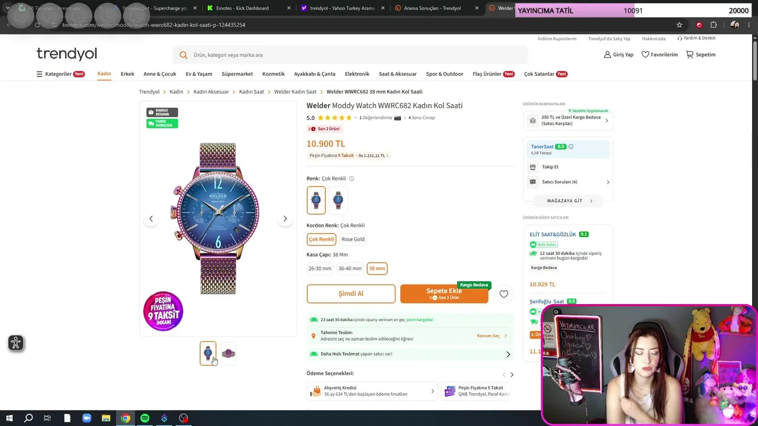Open Streamlabs icon in the taskbar

(x=164, y=418)
